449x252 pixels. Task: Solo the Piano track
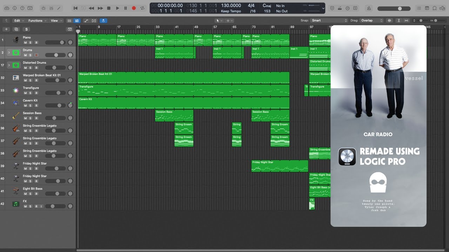31,43
